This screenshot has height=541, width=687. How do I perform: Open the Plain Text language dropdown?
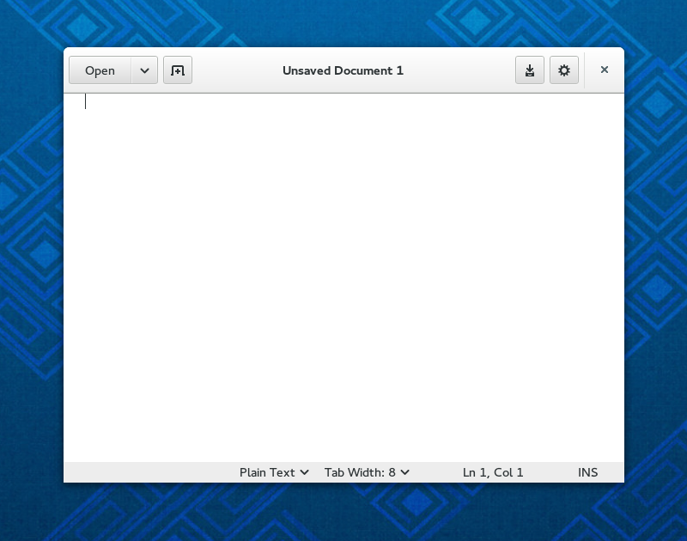coord(274,472)
